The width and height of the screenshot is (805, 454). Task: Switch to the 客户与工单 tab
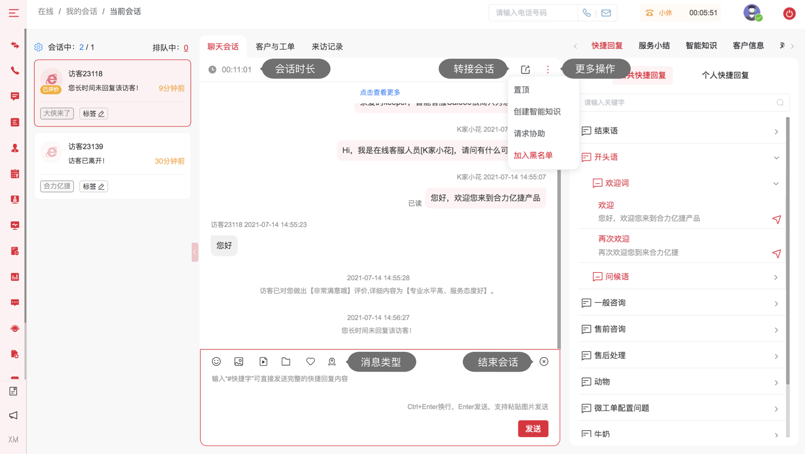[x=275, y=47]
